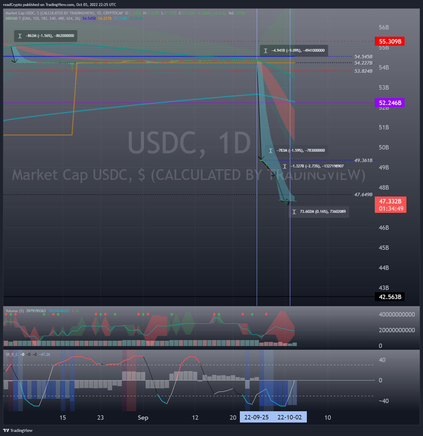Select the -4.941B (-9.09%) measurement text
Image resolution: width=423 pixels, height=436 pixels.
tap(298, 50)
